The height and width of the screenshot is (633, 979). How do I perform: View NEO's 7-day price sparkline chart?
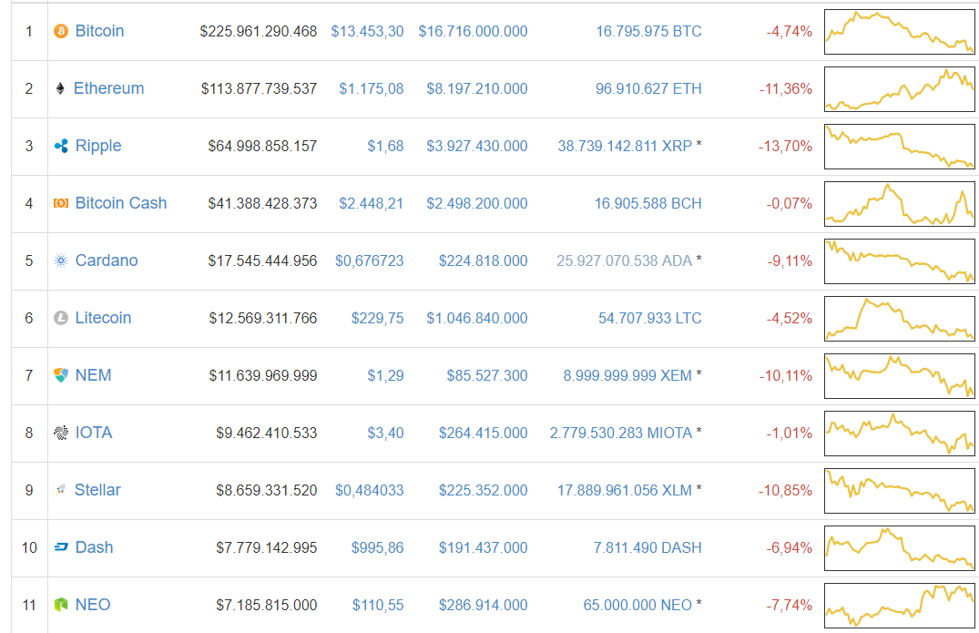(x=899, y=605)
